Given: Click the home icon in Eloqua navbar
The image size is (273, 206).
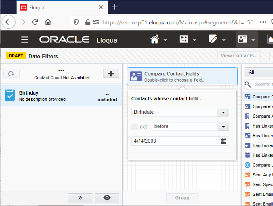Looking at the screenshot, I should point(155,40).
